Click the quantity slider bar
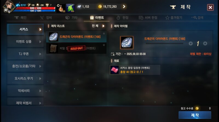This screenshot has height=122, width=219. 165,44
